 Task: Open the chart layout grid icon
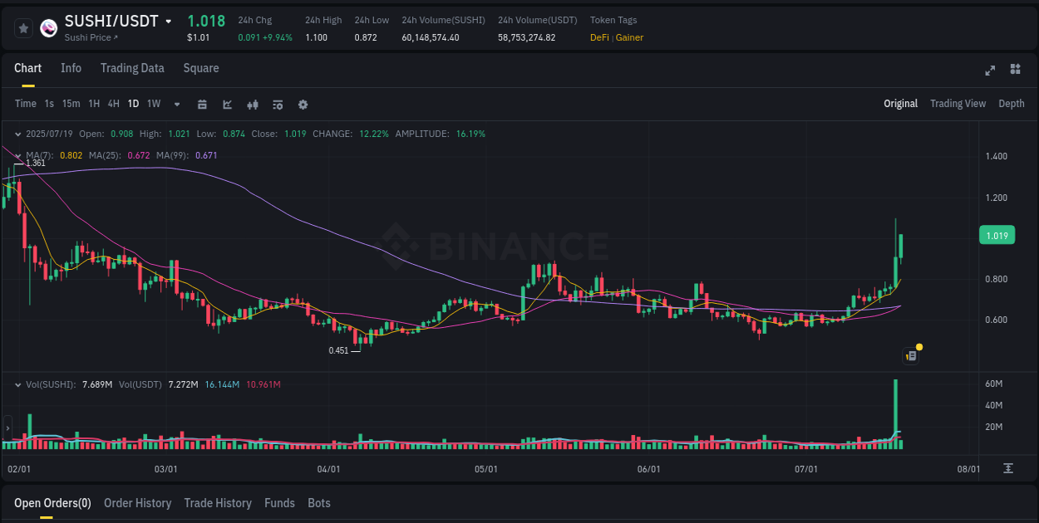[1014, 71]
